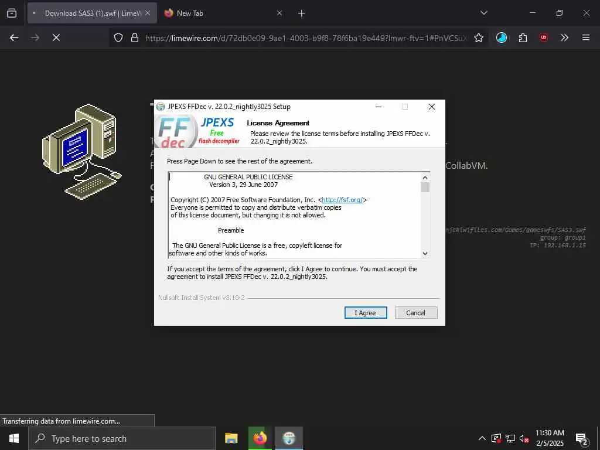Cancel the JPEXS FFDec setup
The image size is (600, 450).
415,313
